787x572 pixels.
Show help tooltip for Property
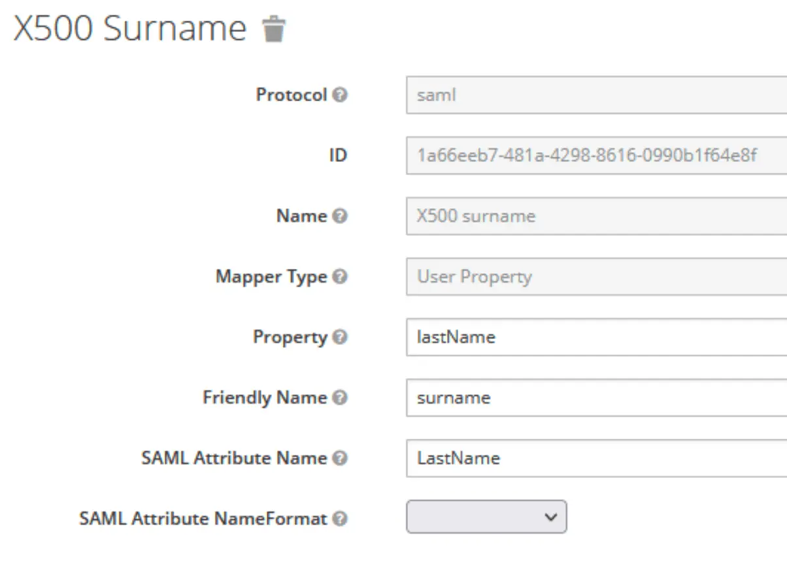[x=339, y=337]
